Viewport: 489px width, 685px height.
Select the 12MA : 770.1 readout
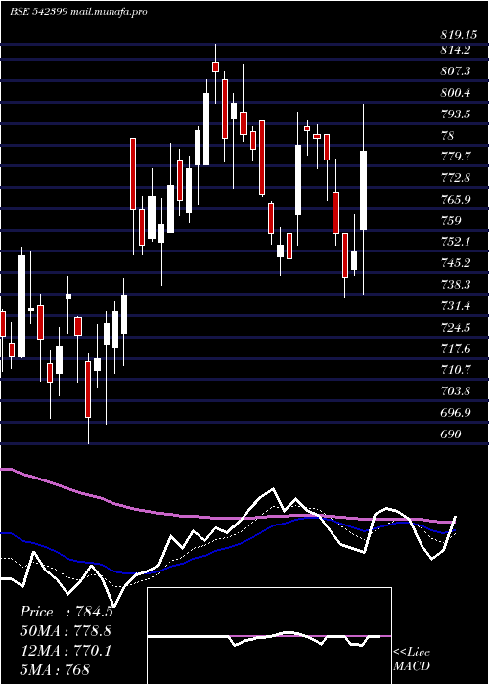click(x=66, y=651)
